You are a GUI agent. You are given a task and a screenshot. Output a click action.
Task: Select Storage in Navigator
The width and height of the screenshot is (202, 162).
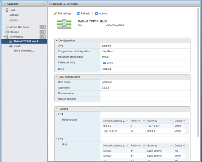pyautogui.click(x=14, y=32)
